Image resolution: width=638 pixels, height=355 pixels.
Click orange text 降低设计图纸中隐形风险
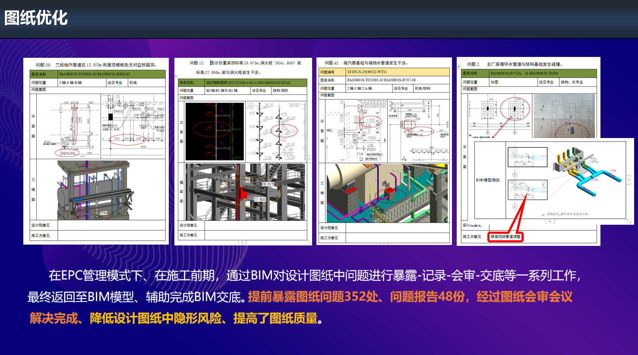click(x=156, y=318)
